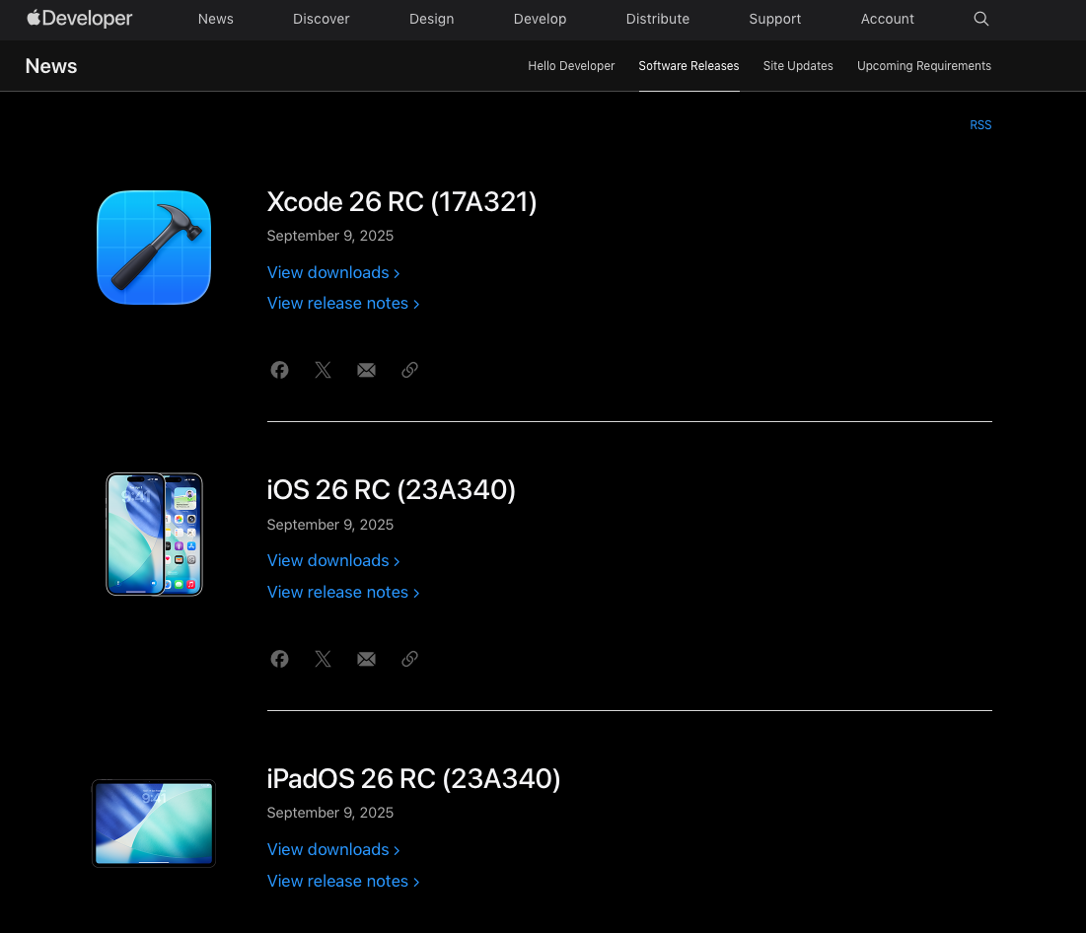This screenshot has width=1086, height=933.
Task: Open the Upcoming Requirements tab
Action: click(x=924, y=66)
